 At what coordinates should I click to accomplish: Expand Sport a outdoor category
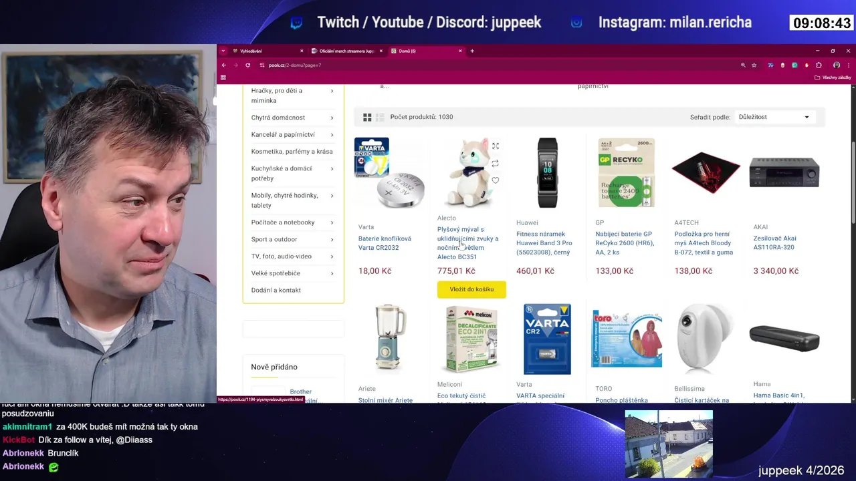coord(332,239)
